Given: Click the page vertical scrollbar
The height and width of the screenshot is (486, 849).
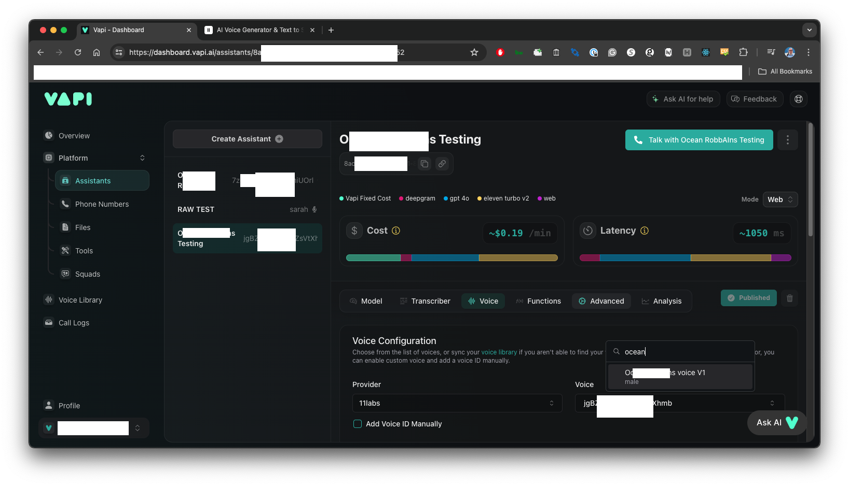Looking at the screenshot, I should click(811, 180).
